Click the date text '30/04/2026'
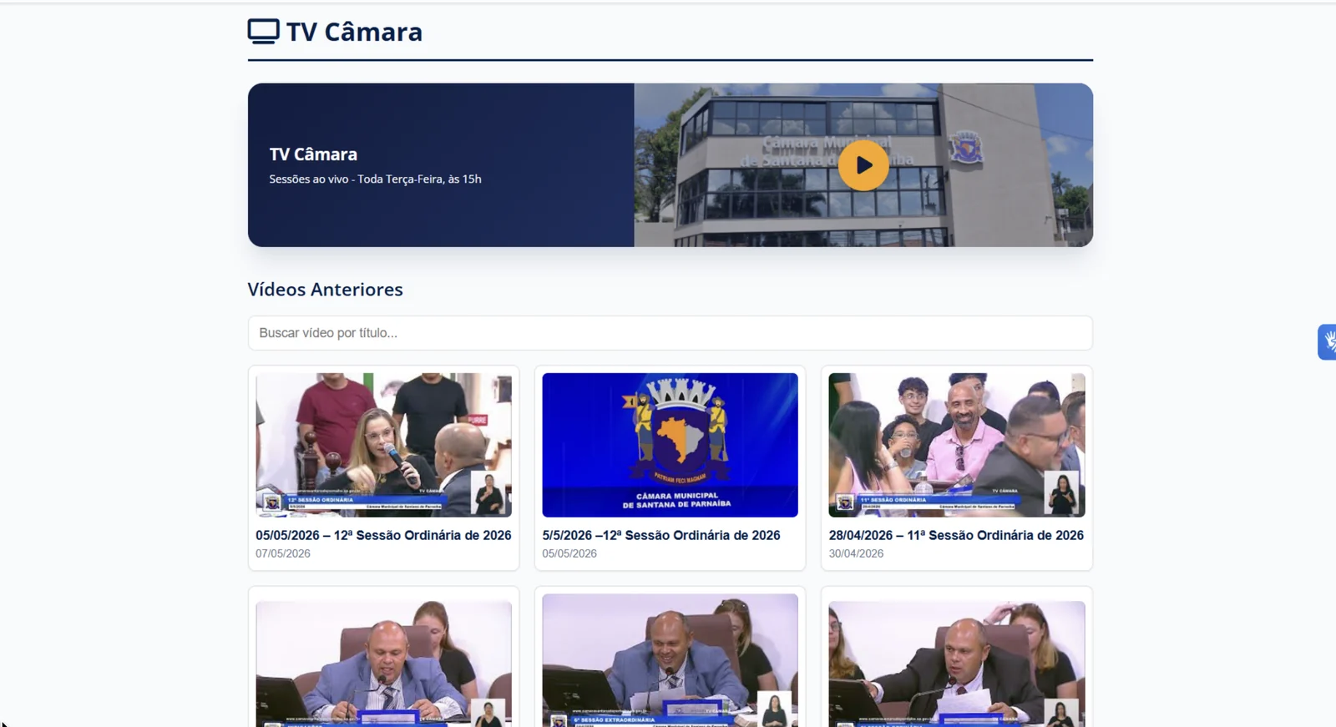1336x727 pixels. click(856, 553)
